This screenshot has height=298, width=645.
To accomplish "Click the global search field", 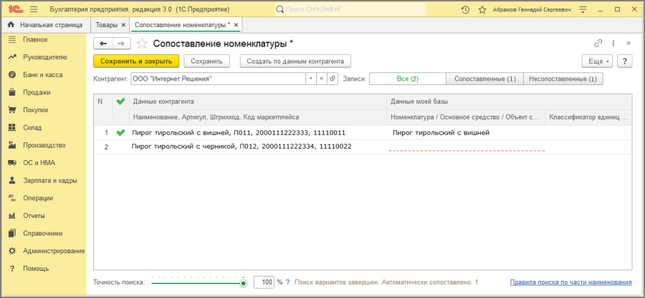I will 350,9.
